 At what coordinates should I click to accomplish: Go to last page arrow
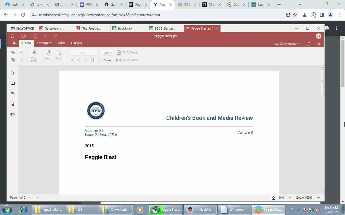pyautogui.click(x=92, y=60)
